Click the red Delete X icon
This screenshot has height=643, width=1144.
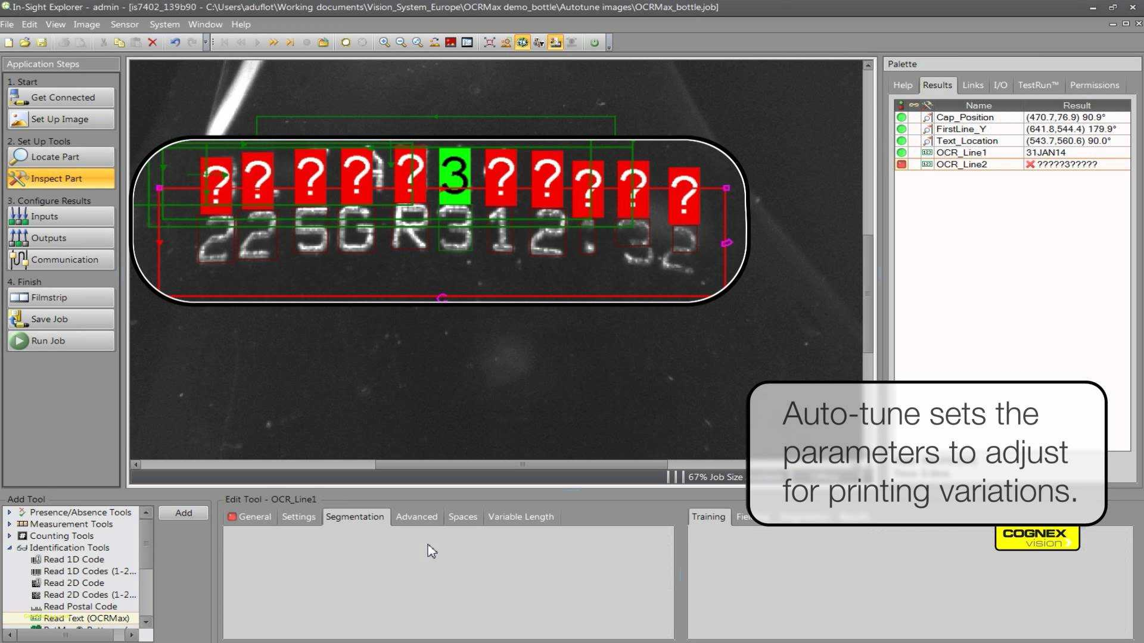coord(153,42)
